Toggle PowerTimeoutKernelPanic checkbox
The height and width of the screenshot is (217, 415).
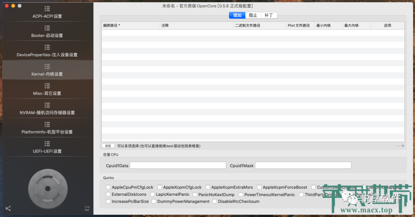coord(241,194)
